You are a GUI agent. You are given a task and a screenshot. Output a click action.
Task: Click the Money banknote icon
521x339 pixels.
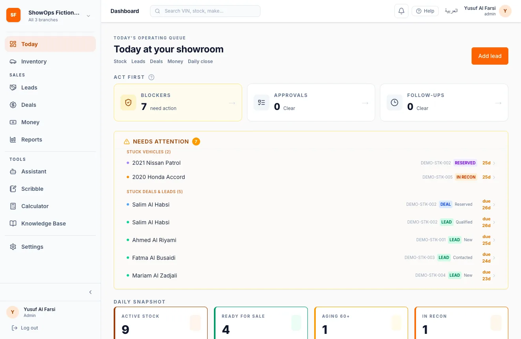click(13, 122)
